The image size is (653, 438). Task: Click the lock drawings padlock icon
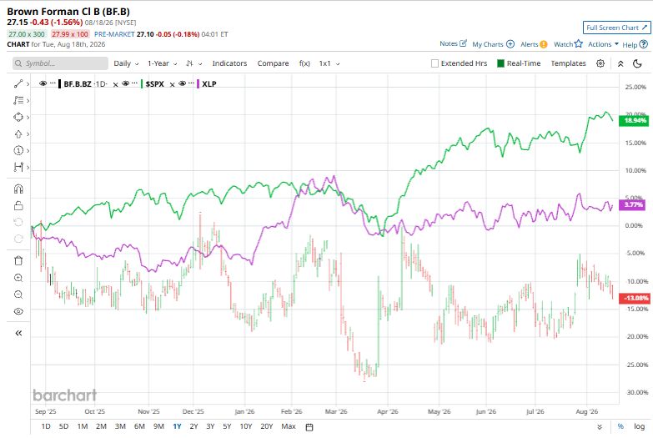click(x=18, y=205)
